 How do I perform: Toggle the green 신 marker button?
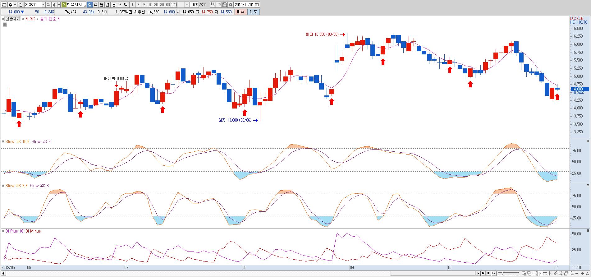point(64,5)
